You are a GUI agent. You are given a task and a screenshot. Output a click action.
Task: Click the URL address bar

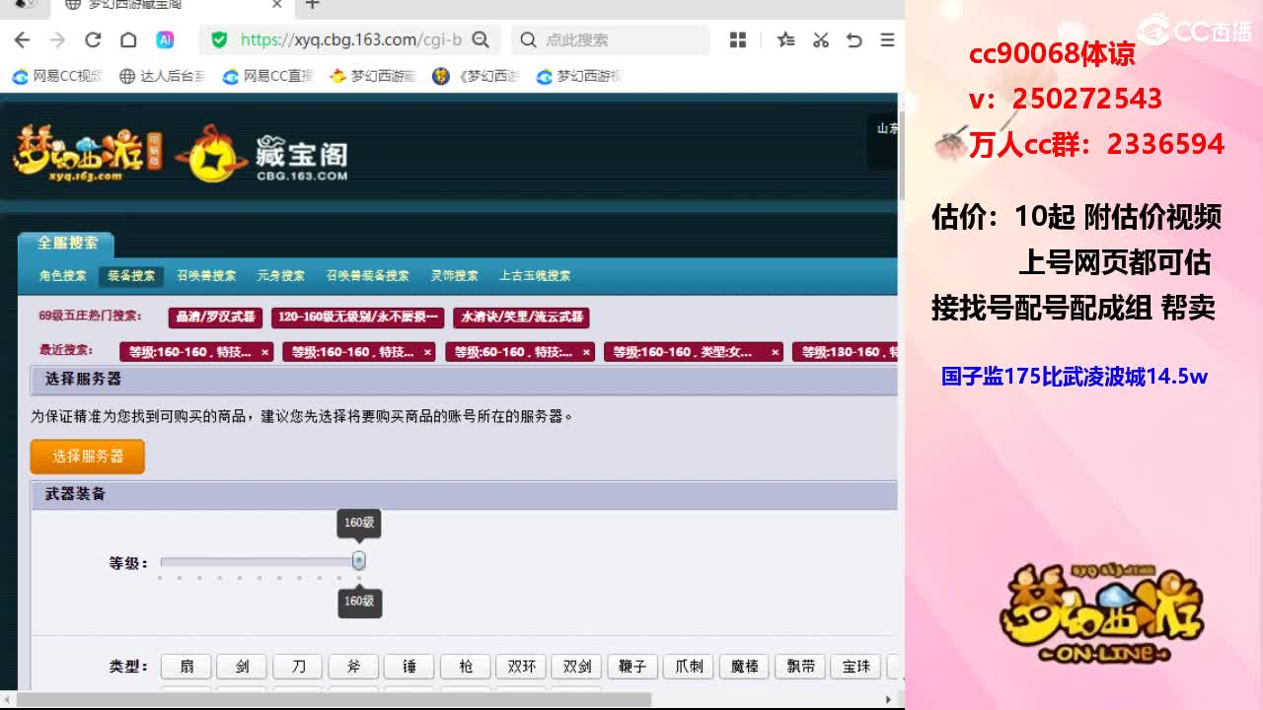(351, 39)
